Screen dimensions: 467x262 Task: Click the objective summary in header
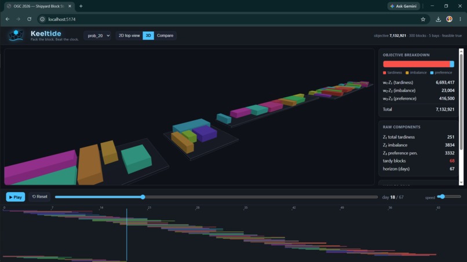(418, 35)
